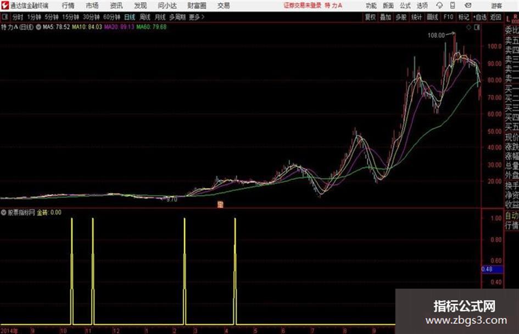Click the 通达信 red logo icon
519x334 pixels.
(x=5, y=5)
